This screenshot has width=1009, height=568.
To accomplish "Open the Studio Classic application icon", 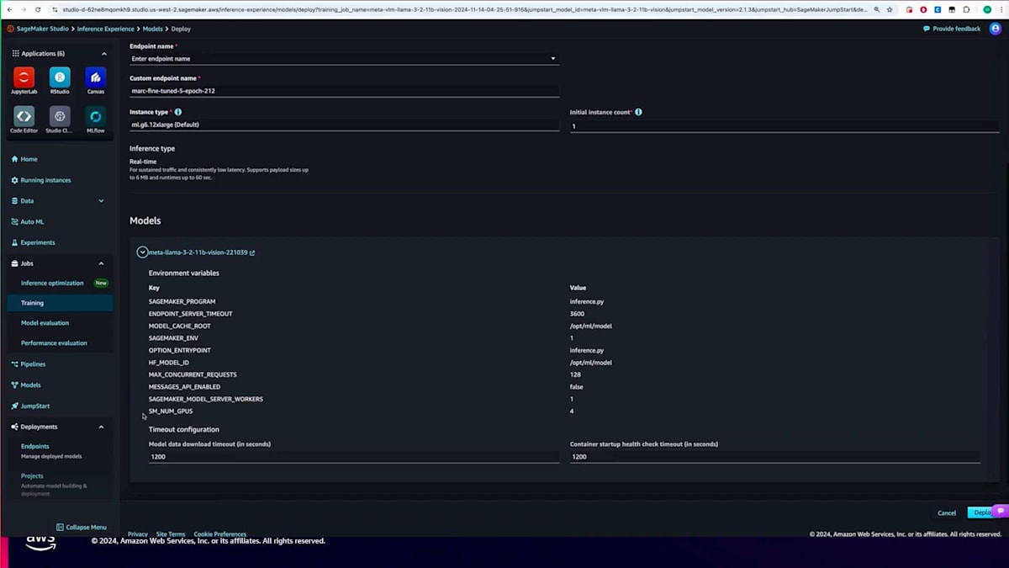I will pos(60,116).
